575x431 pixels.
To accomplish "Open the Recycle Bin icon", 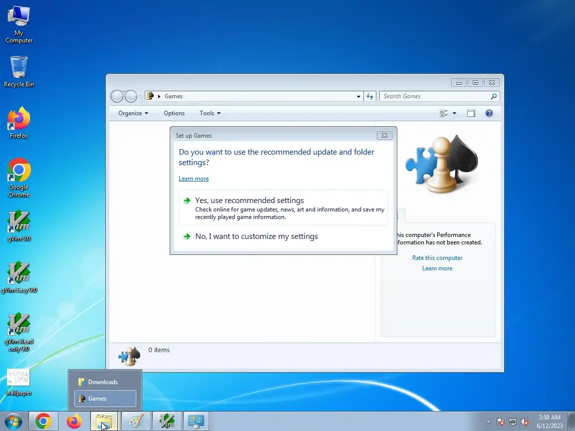I will coord(18,71).
